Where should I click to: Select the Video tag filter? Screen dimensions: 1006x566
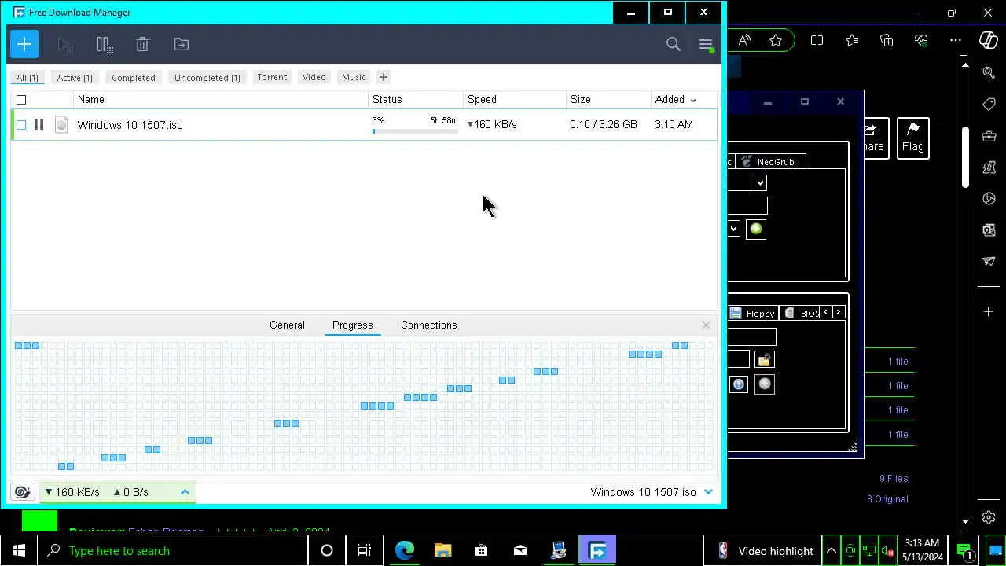pos(314,77)
